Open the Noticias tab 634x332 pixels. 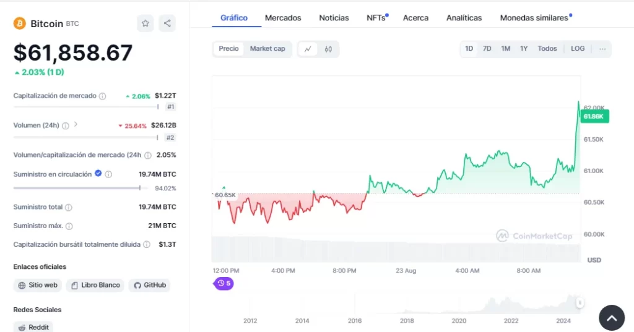point(334,18)
